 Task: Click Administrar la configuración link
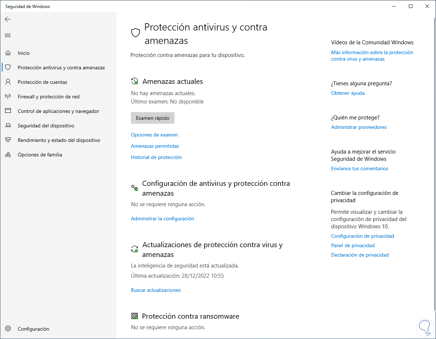pyautogui.click(x=163, y=218)
